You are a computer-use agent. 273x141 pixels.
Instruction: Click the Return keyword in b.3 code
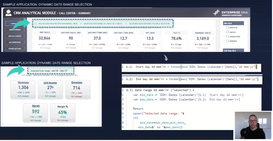(138, 109)
